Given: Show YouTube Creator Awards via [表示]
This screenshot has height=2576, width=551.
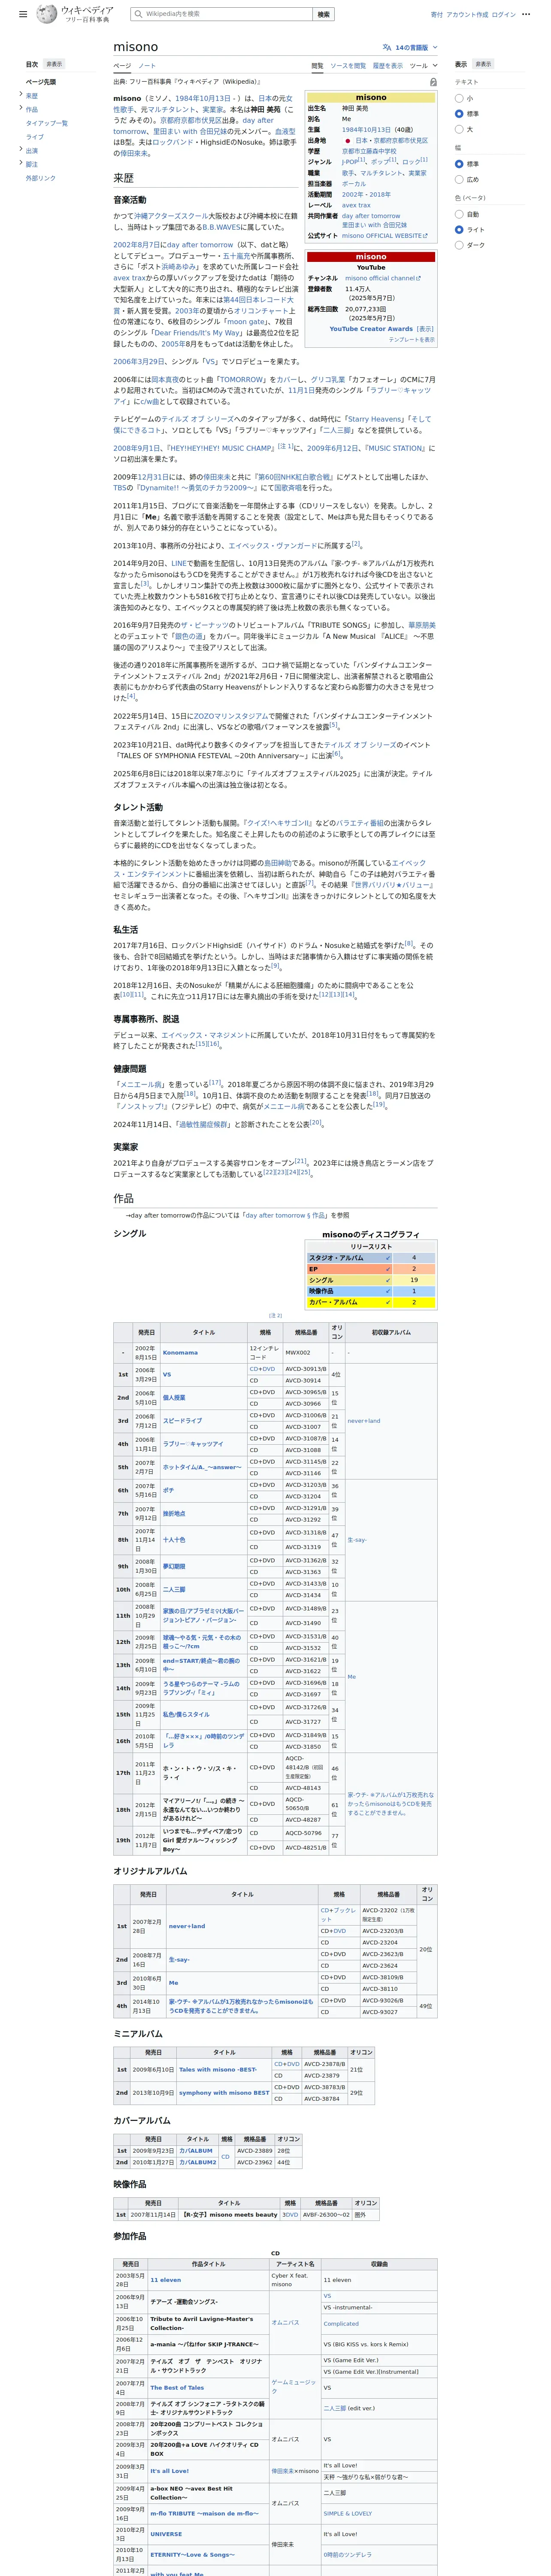Looking at the screenshot, I should pos(425,328).
